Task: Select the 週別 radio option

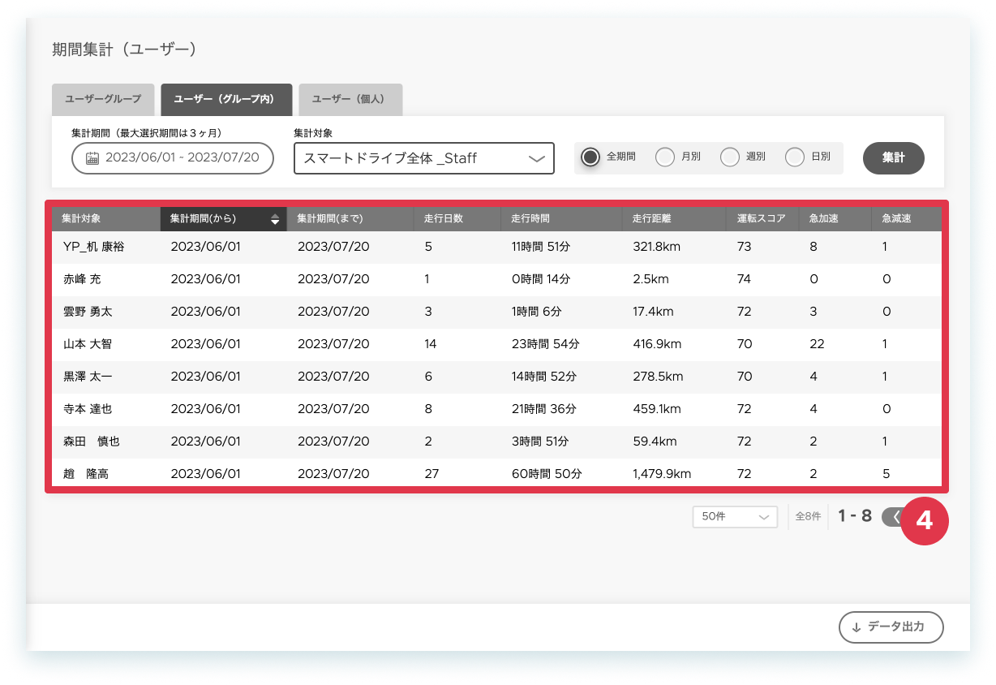Action: point(730,157)
